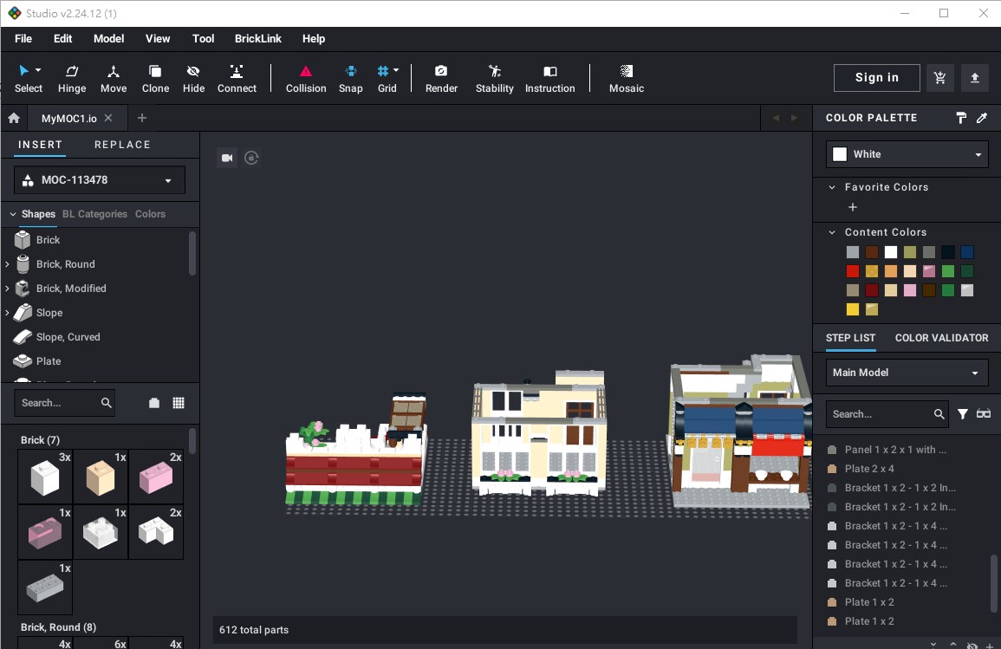Viewport: 1001px width, 649px height.
Task: Switch to the Colors tab
Action: pyautogui.click(x=150, y=214)
